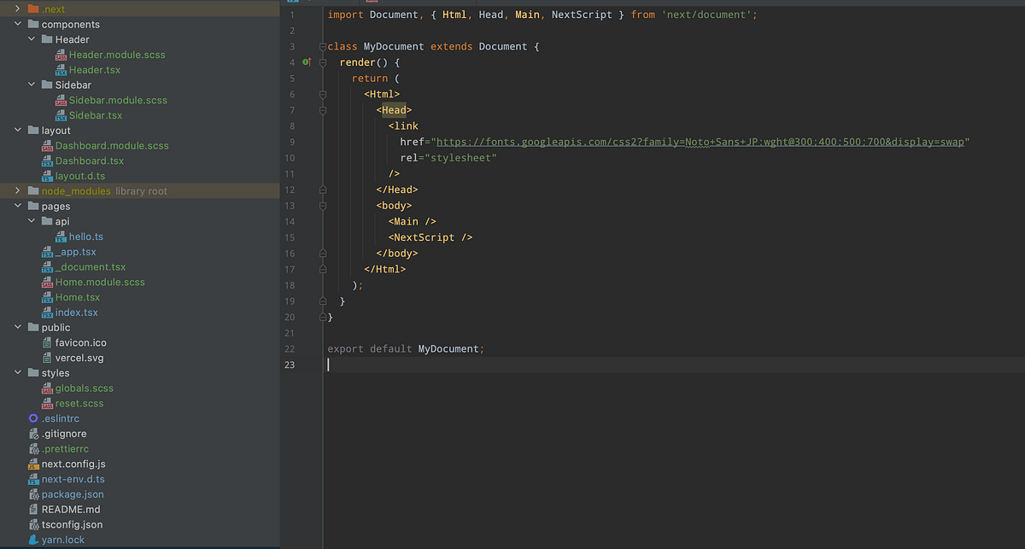Image resolution: width=1025 pixels, height=549 pixels.
Task: Collapse the Head element fold at line 7
Action: click(x=322, y=109)
